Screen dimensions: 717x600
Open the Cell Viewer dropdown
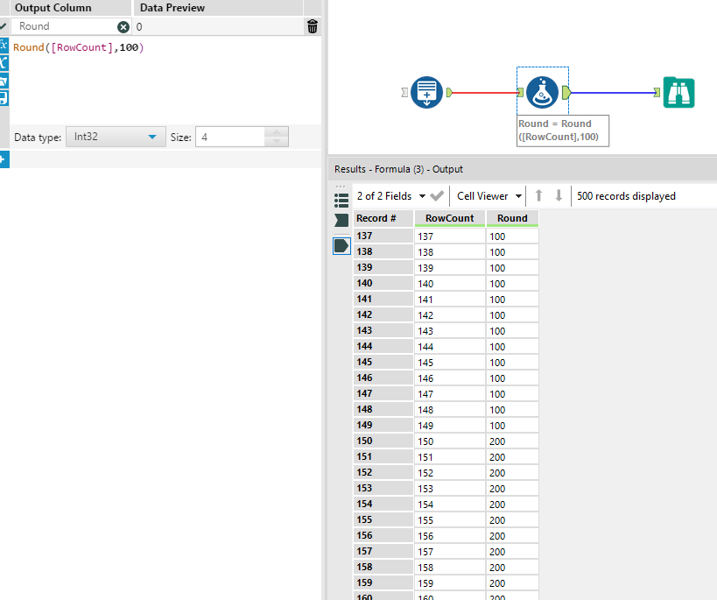click(x=488, y=195)
